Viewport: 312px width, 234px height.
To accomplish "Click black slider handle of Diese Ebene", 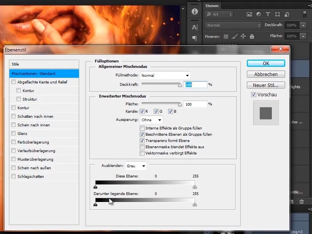I will [95, 187].
